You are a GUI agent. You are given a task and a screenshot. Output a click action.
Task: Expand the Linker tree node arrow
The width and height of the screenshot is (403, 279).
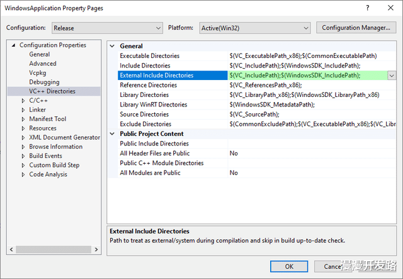23,110
